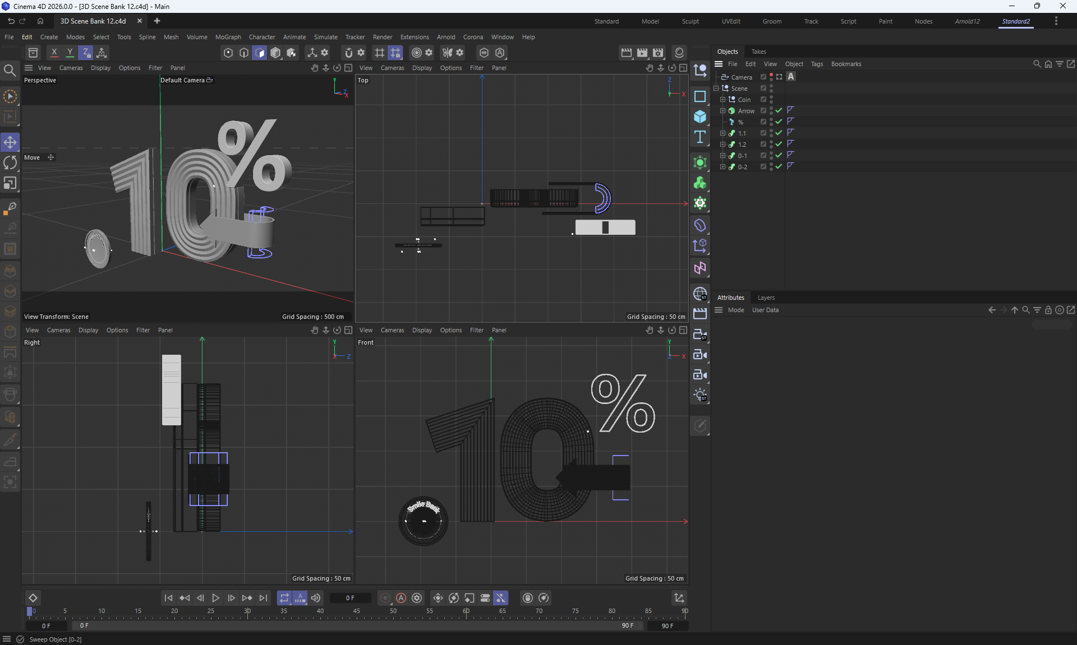Open the MoGraph menu

(228, 37)
